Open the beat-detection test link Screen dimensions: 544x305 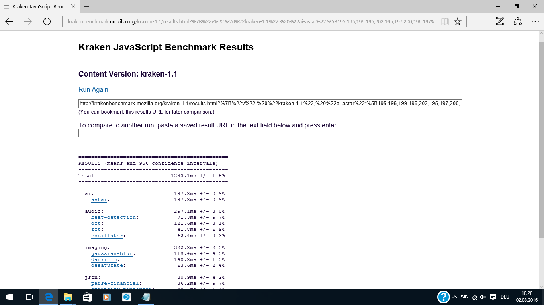point(113,217)
